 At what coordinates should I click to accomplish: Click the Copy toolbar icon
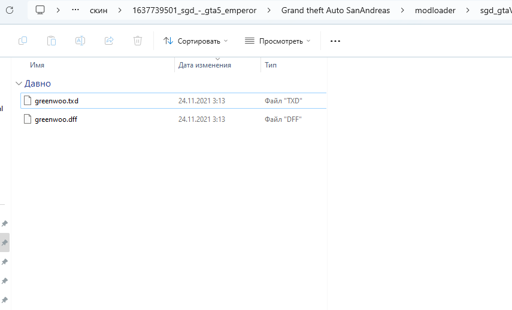tap(23, 41)
